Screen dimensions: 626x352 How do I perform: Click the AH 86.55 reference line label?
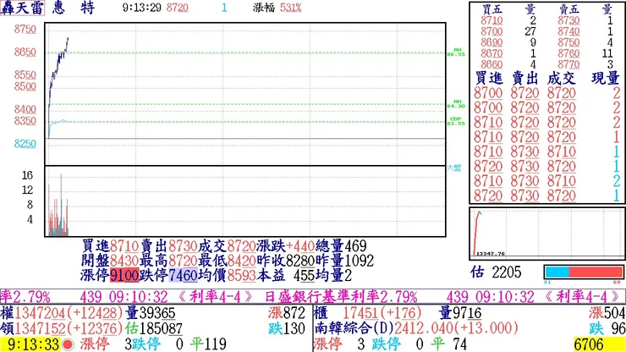pyautogui.click(x=456, y=52)
